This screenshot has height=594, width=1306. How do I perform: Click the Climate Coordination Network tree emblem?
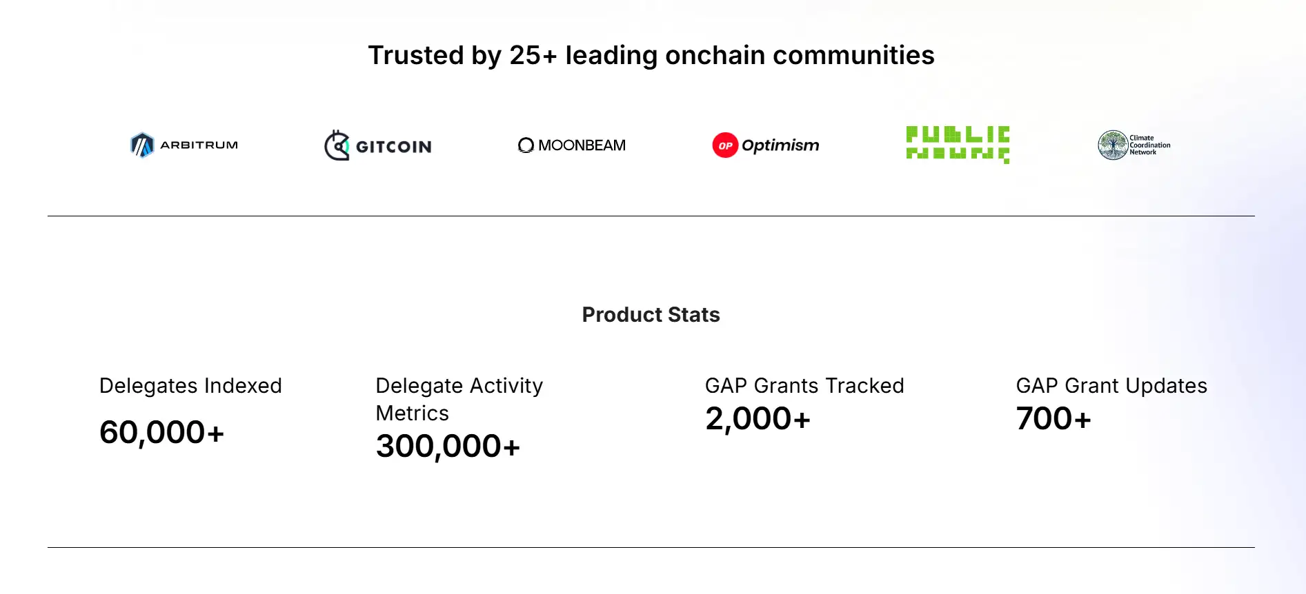tap(1112, 145)
